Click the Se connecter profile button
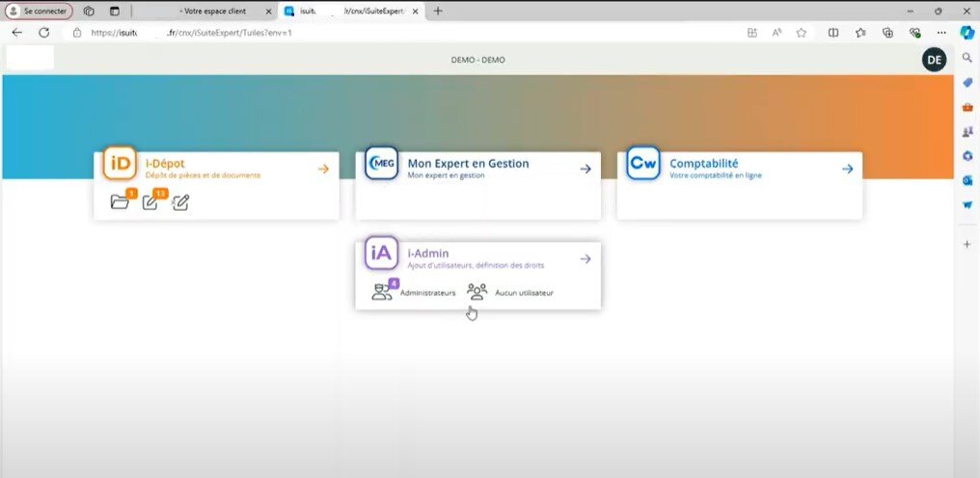 [40, 11]
